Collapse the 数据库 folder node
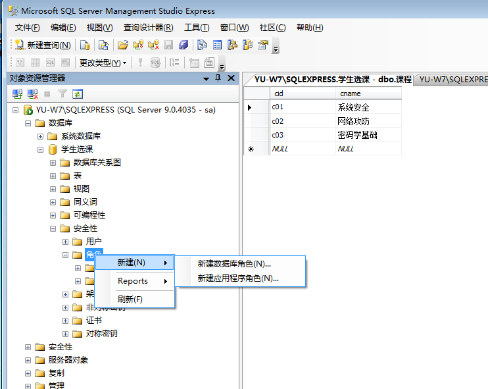This screenshot has height=389, width=488. click(x=28, y=123)
